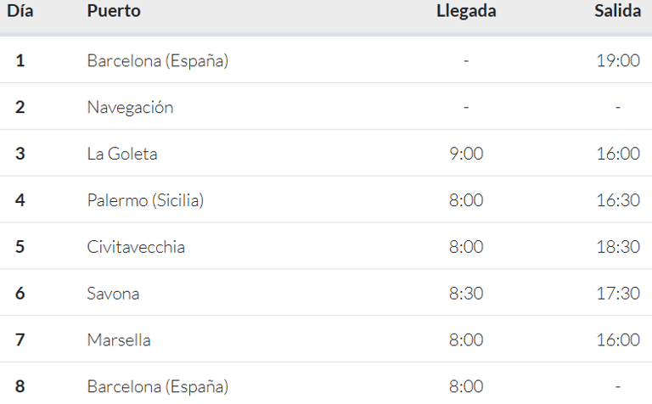
Task: Click day number 7 cell
Action: 20,340
